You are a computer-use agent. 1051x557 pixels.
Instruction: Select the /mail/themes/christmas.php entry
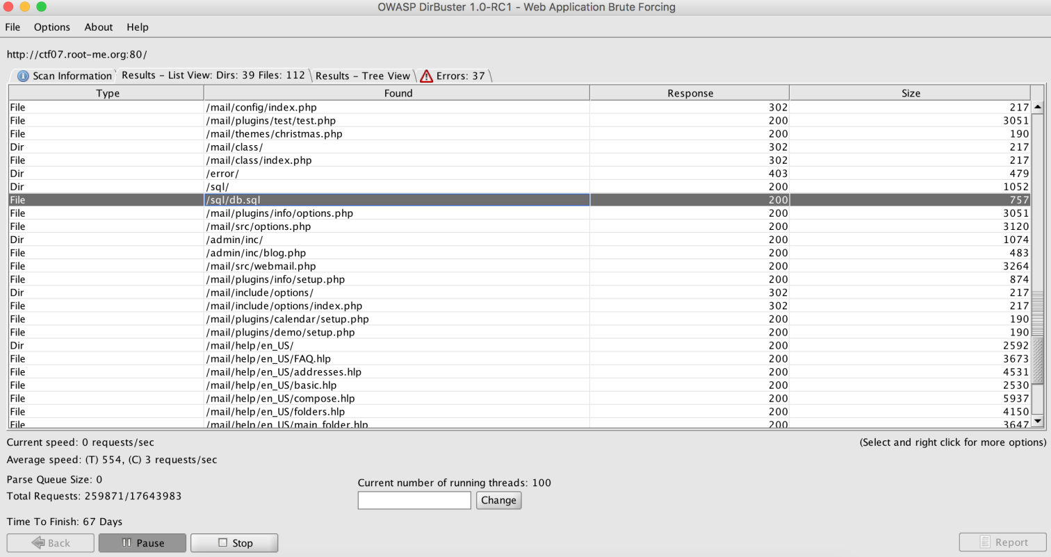[x=519, y=134]
